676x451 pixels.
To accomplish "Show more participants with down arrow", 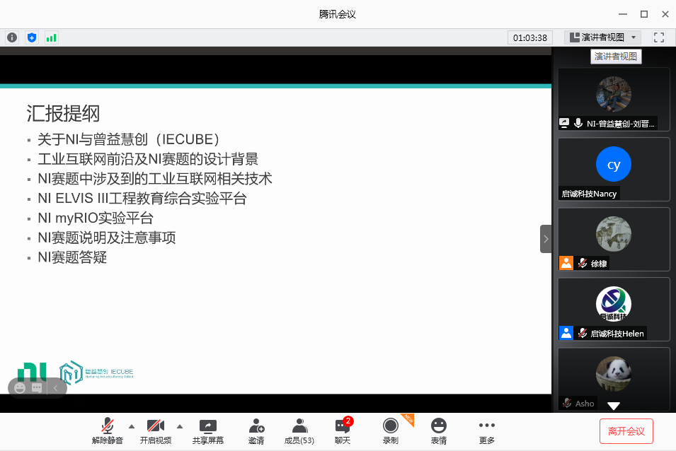I will [x=614, y=406].
